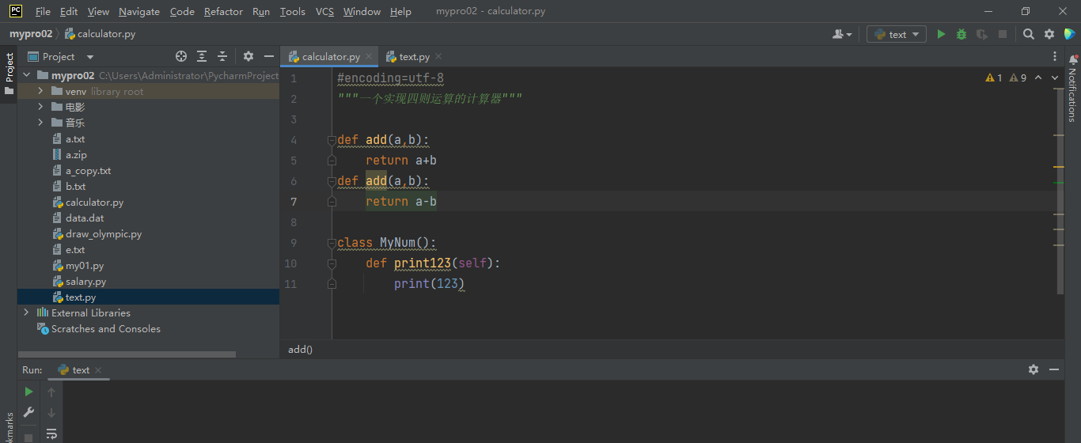Run the text configuration with green play
This screenshot has height=443, width=1081.
pyautogui.click(x=941, y=34)
